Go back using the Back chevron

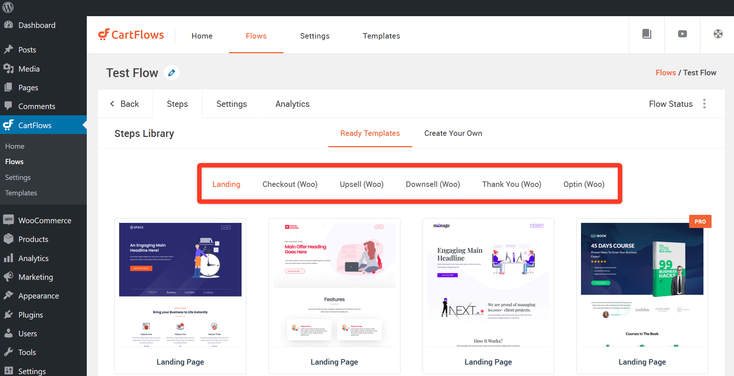[125, 104]
